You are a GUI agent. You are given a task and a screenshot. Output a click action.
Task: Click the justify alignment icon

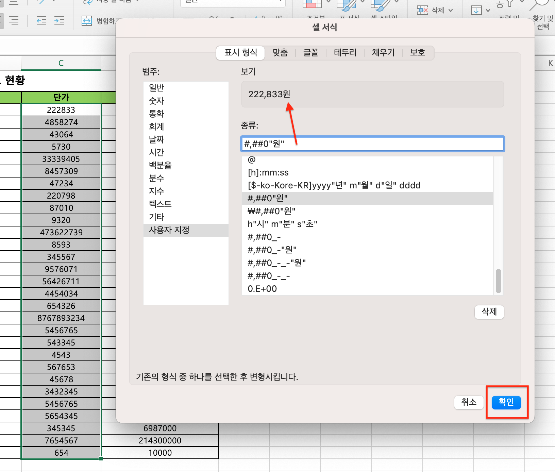14,21
